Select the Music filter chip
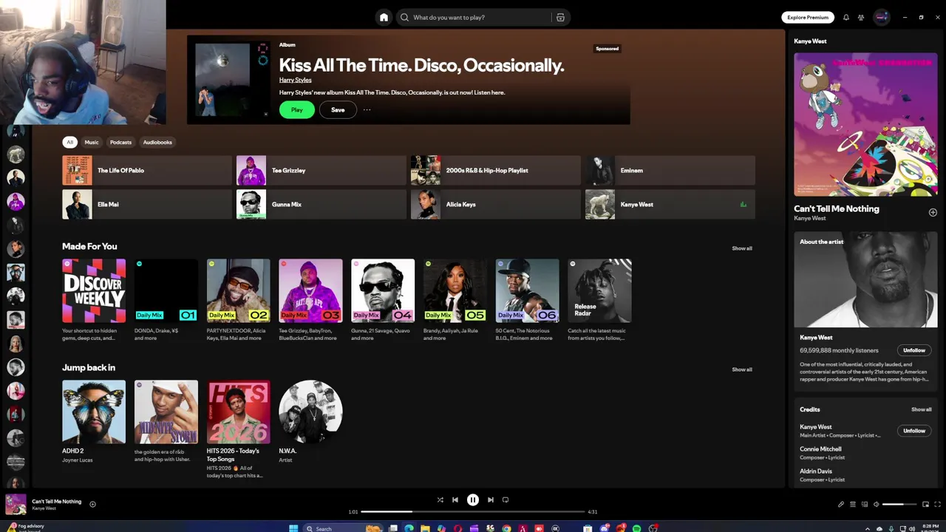946x532 pixels. pyautogui.click(x=92, y=142)
